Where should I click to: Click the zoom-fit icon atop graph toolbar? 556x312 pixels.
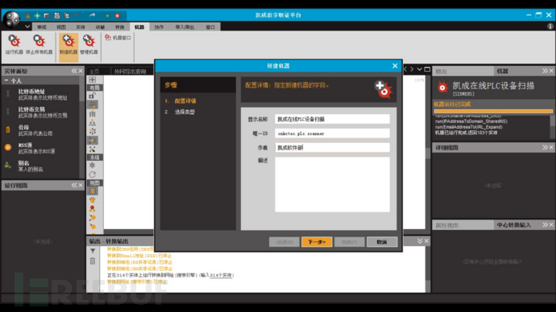92,80
